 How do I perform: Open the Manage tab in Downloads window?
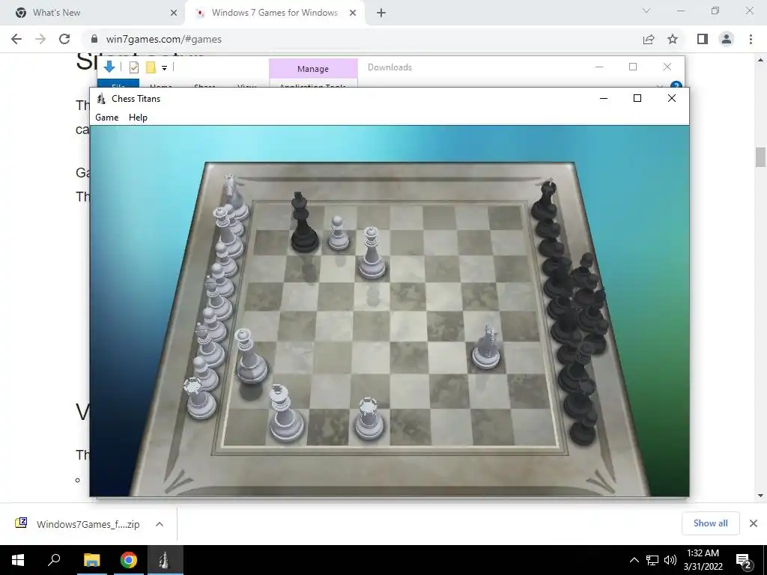[313, 69]
